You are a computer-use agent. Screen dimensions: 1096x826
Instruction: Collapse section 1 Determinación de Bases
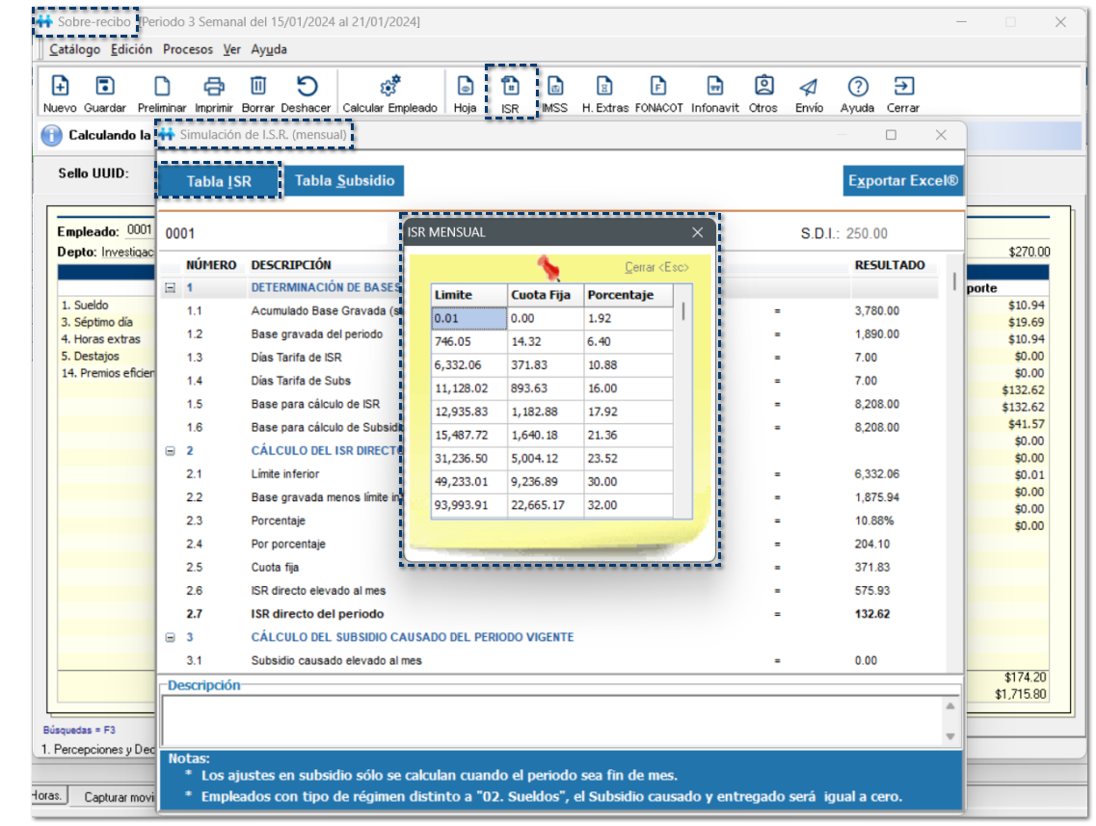click(171, 287)
